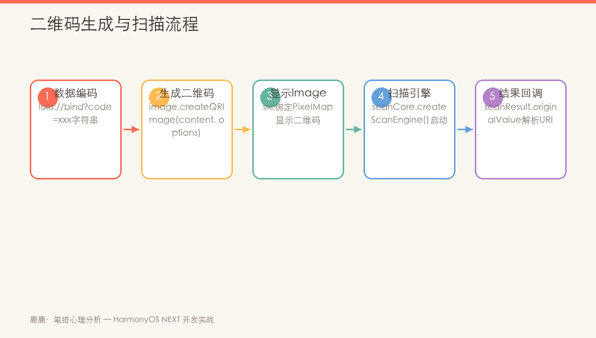Click the orange arrow after 生成二维码 card
596x338 pixels.
(x=242, y=130)
